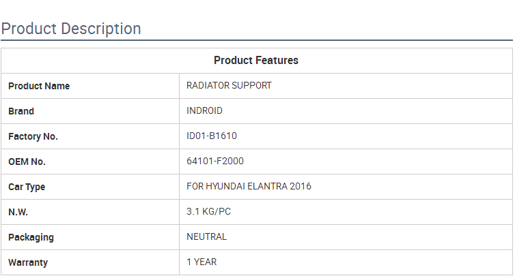This screenshot has height=276, width=515.
Task: Click the Warranty label
Action: (x=28, y=262)
